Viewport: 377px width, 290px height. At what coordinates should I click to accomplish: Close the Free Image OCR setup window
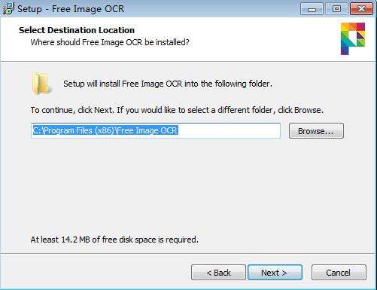tap(361, 9)
